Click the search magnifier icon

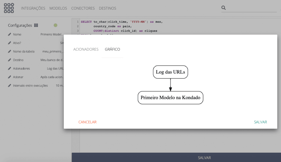point(224,8)
